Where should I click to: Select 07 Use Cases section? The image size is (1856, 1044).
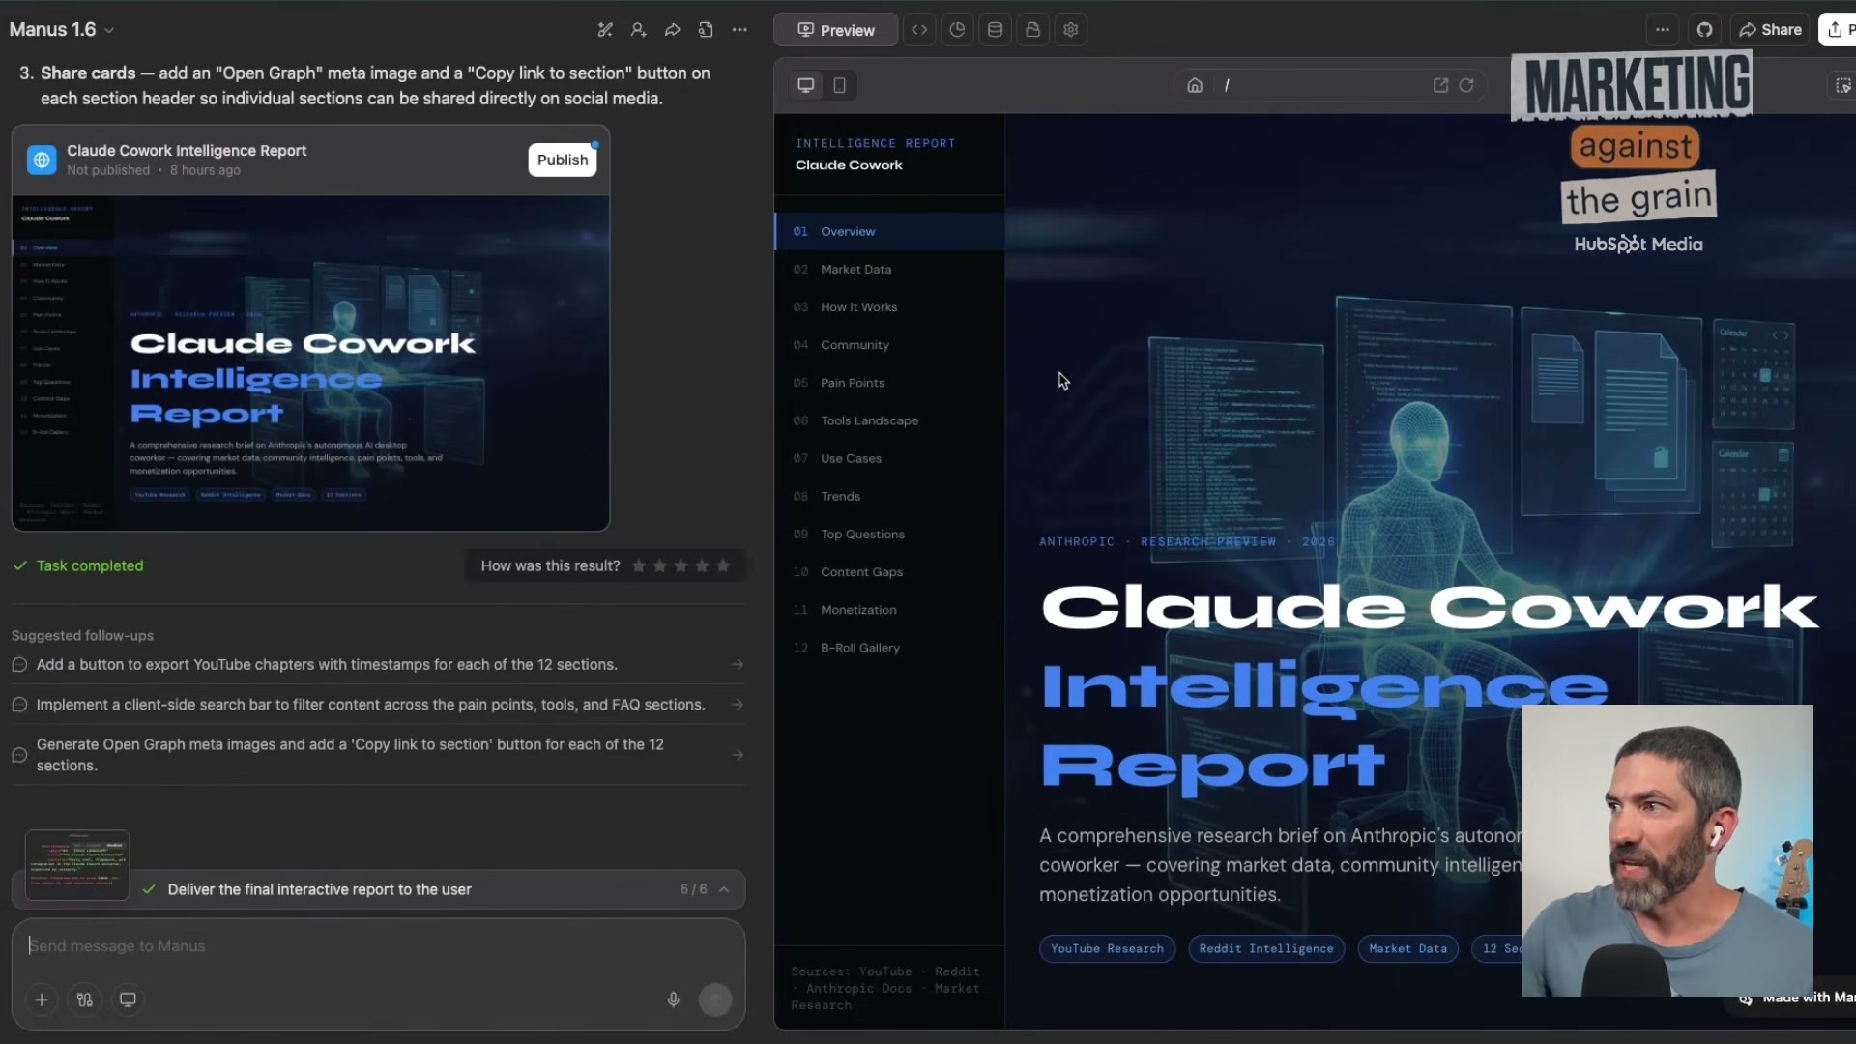click(x=889, y=458)
